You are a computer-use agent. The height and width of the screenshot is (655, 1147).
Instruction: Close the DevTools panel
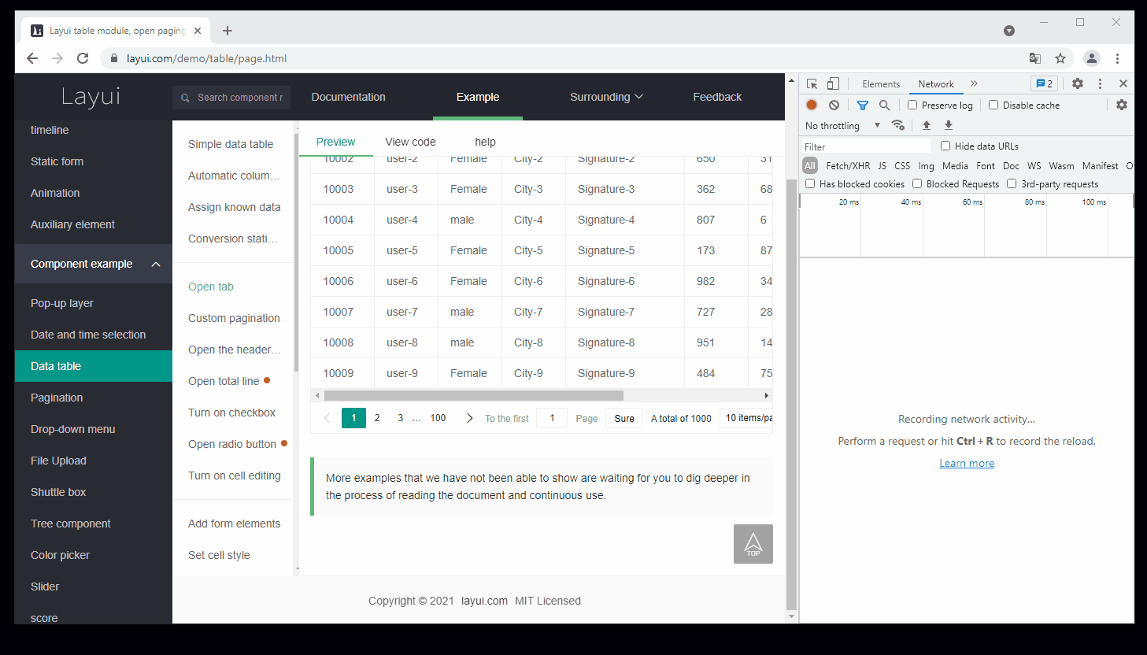1123,83
